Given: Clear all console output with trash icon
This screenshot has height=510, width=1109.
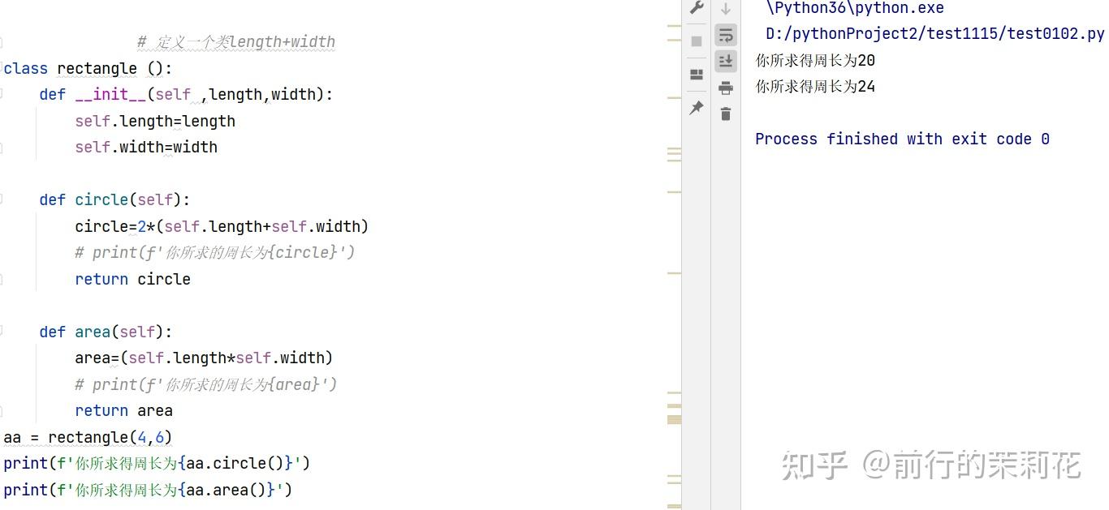Looking at the screenshot, I should 726,114.
